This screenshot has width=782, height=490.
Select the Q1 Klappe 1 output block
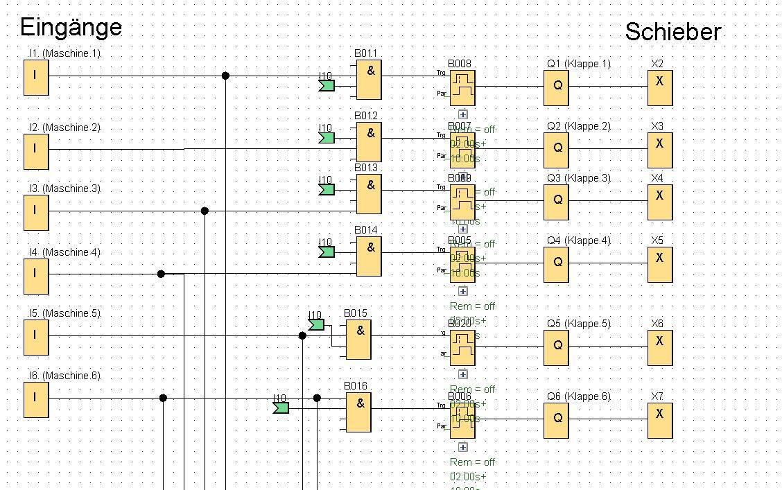[556, 87]
